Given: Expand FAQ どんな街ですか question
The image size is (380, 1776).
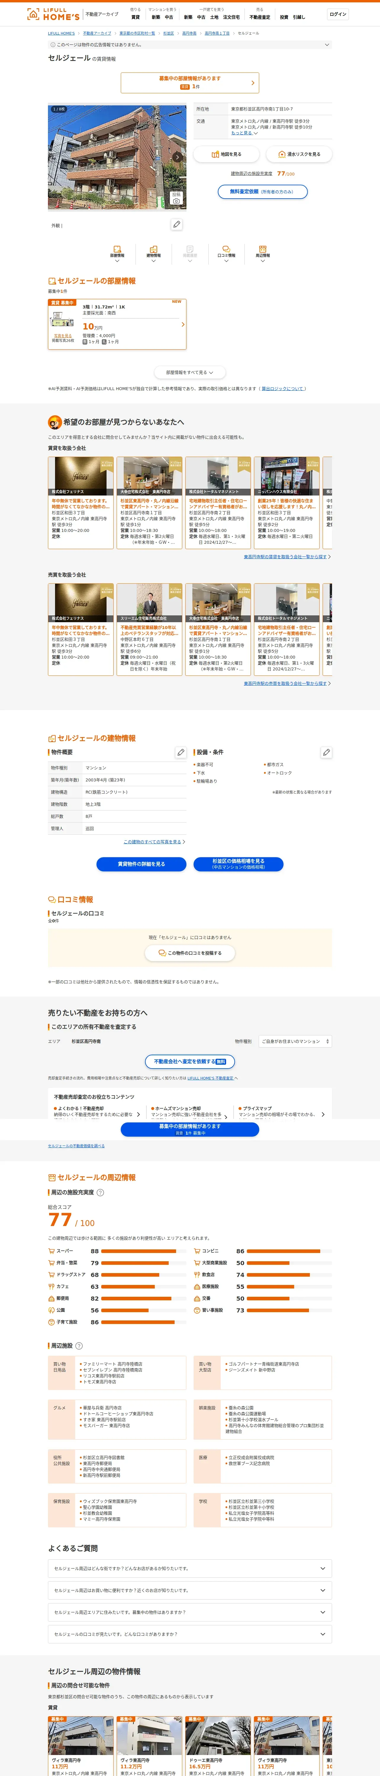Looking at the screenshot, I should coord(190,1569).
